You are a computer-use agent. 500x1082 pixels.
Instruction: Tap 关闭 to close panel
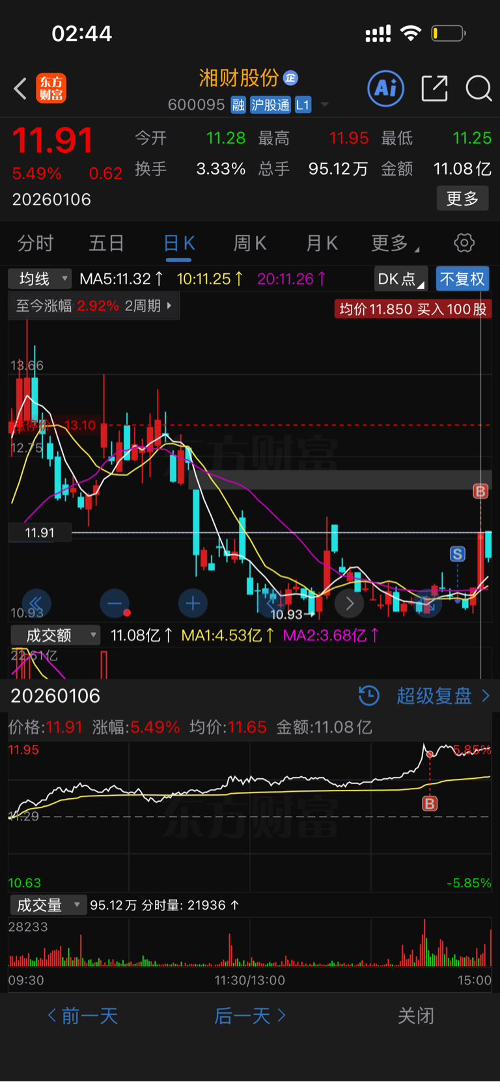416,1016
